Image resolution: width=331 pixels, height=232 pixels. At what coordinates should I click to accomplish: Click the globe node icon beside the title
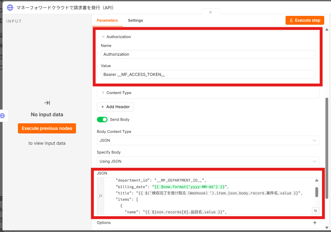click(10, 8)
